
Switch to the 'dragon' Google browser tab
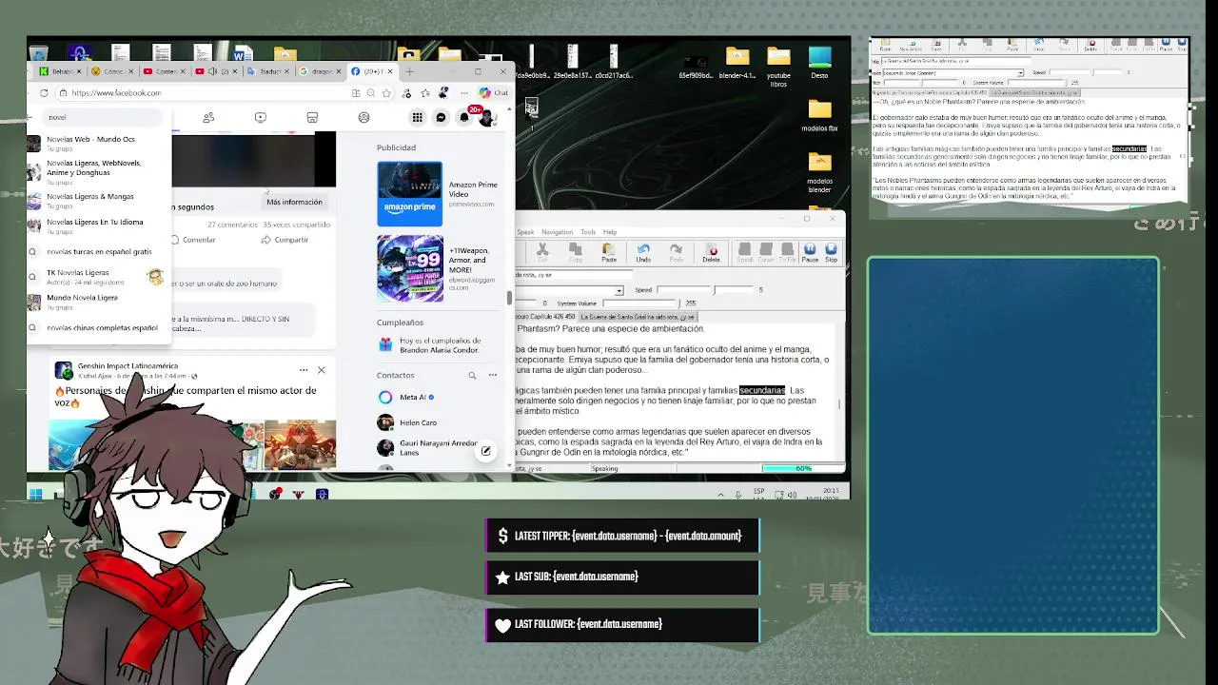(321, 71)
